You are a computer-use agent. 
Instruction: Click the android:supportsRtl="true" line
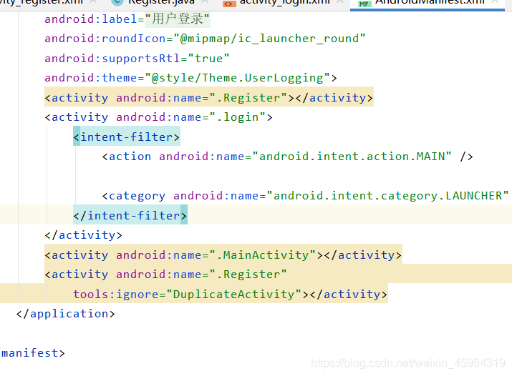click(137, 59)
